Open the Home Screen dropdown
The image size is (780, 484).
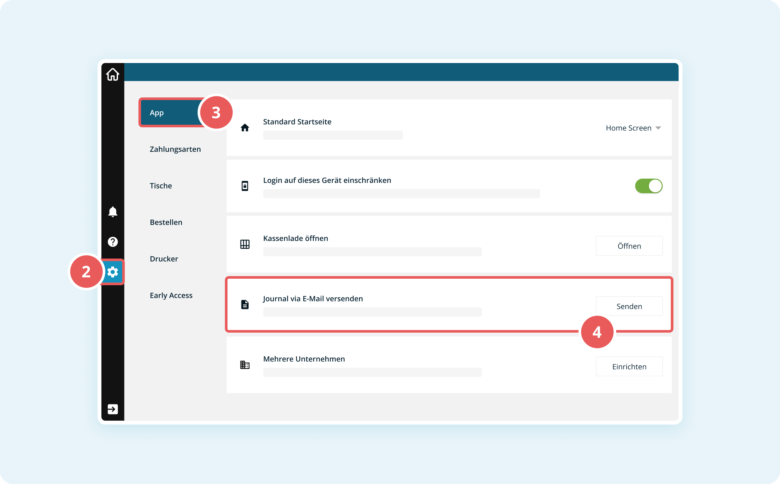point(633,128)
